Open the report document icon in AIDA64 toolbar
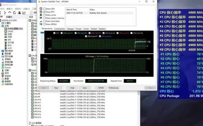This screenshot has width=203, height=126. tap(31, 13)
